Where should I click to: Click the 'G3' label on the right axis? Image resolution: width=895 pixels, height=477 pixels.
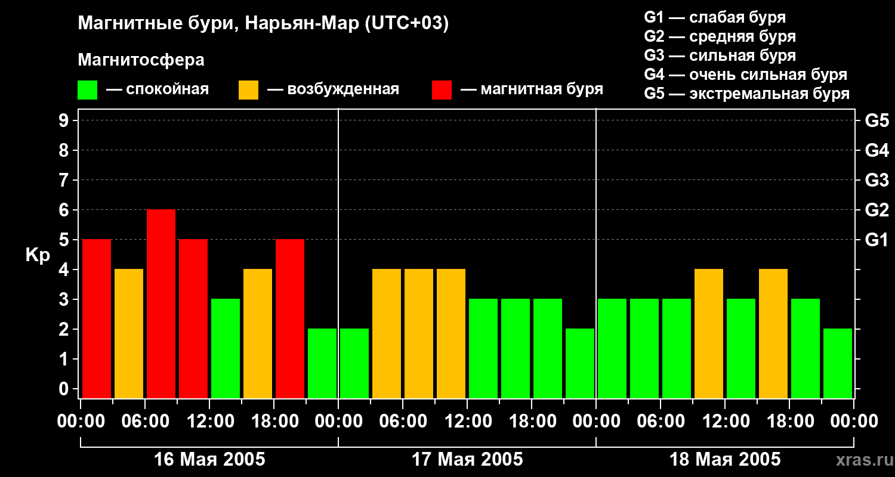tap(877, 181)
